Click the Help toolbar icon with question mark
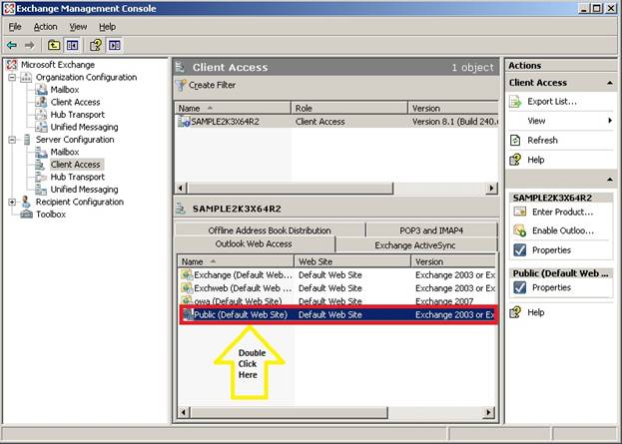 click(x=96, y=45)
